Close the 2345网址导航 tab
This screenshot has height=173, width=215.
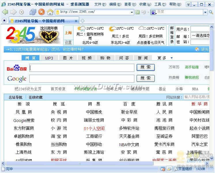pos(76,21)
